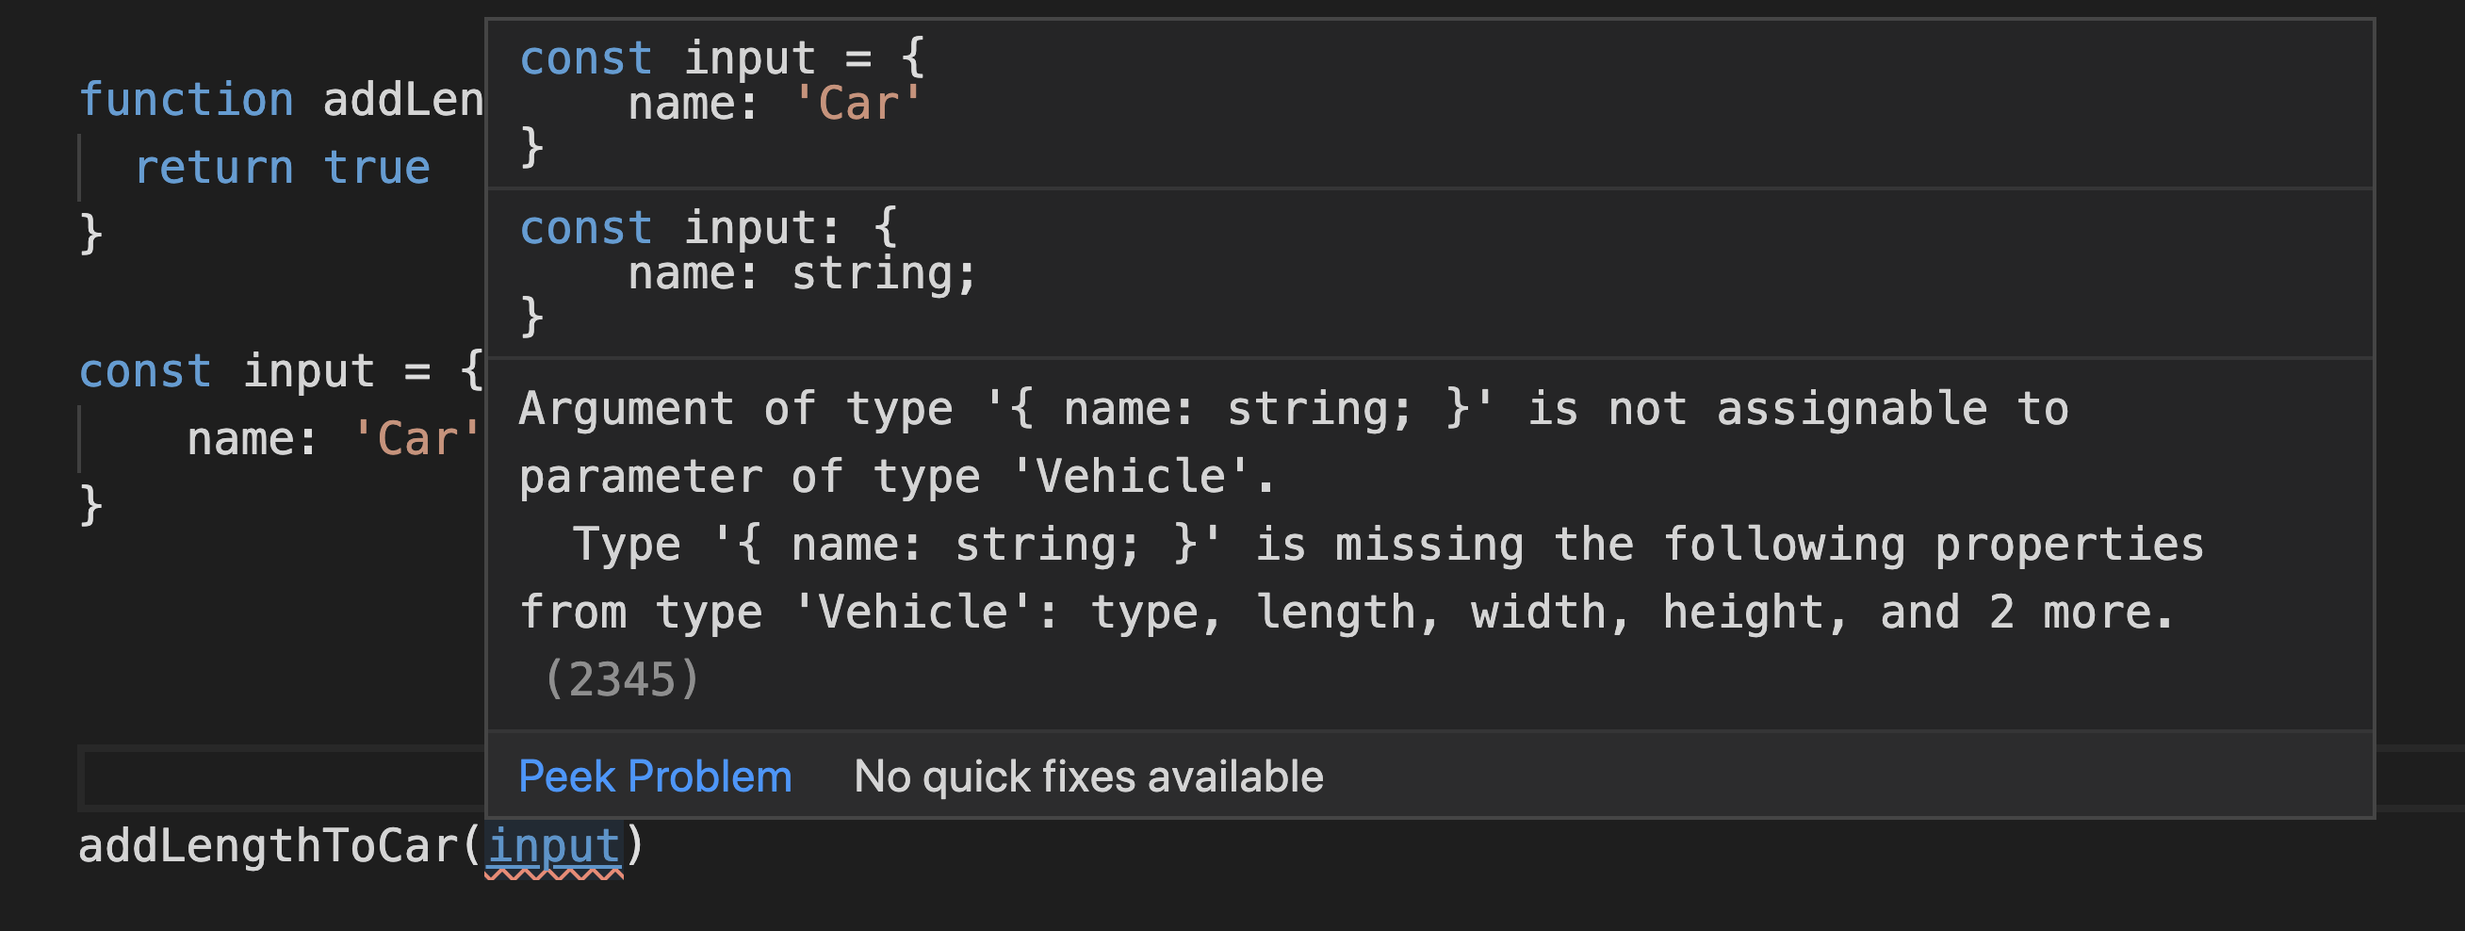Click the Peek Problem link

point(655,776)
